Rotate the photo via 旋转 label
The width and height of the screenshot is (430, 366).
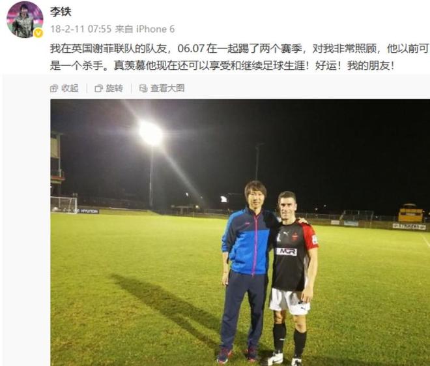pyautogui.click(x=115, y=89)
